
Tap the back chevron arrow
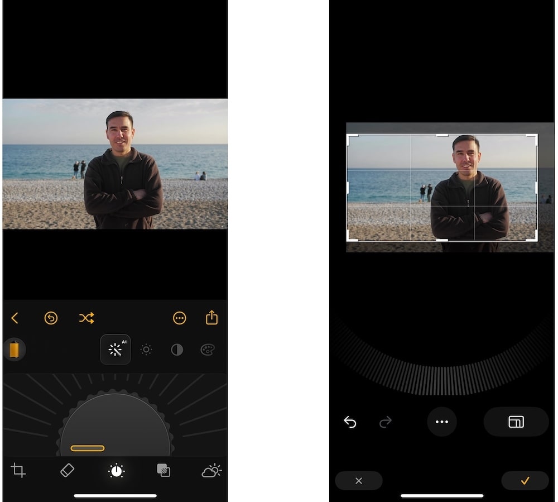pos(15,318)
